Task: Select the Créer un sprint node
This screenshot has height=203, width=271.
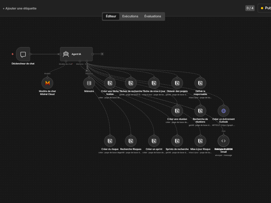Action: coord(154,141)
